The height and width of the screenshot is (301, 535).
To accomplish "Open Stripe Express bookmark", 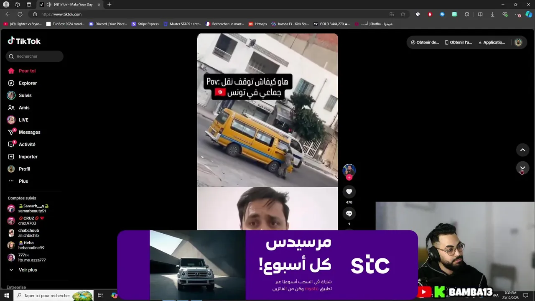I will pyautogui.click(x=145, y=24).
